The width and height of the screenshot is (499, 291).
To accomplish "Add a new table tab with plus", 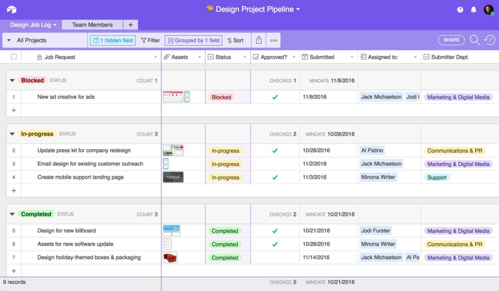I will [131, 25].
